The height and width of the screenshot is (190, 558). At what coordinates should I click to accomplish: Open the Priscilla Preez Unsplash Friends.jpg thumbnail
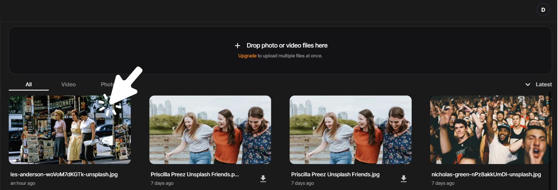(x=350, y=130)
